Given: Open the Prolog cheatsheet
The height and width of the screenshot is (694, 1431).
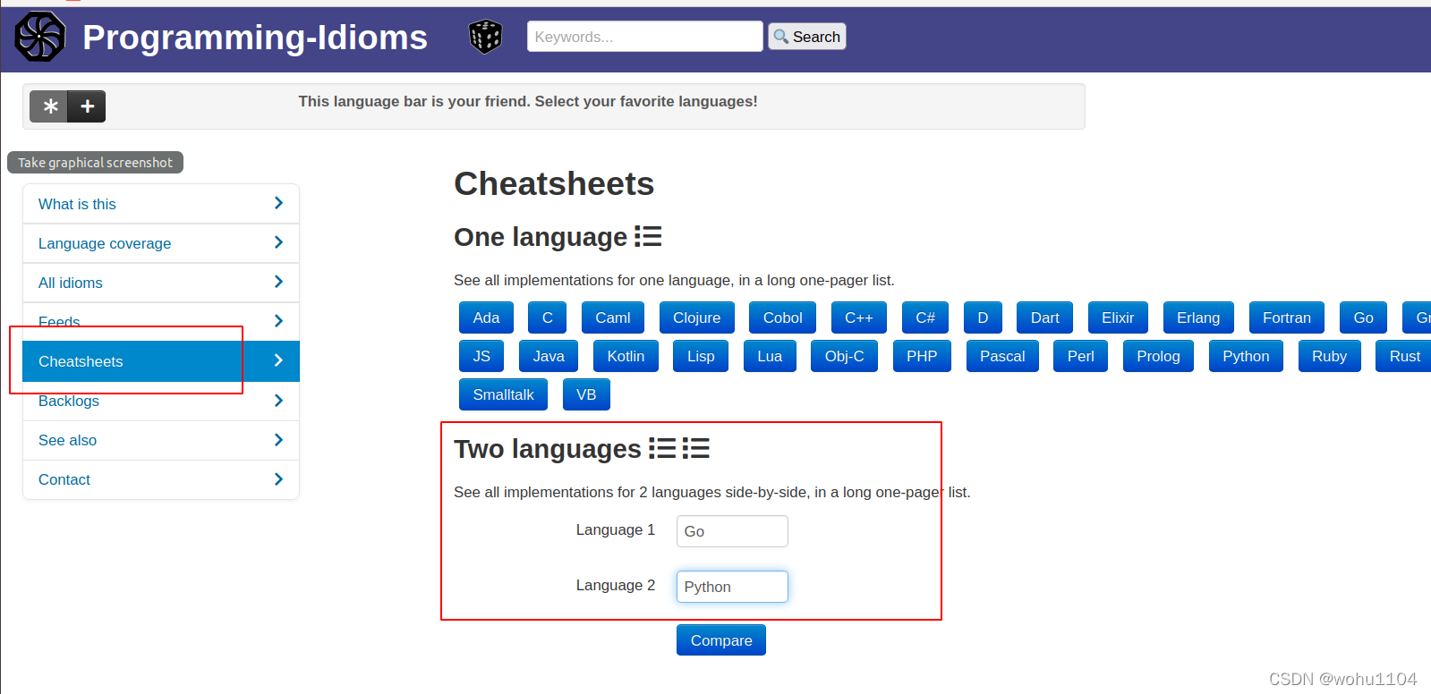Looking at the screenshot, I should coord(1159,356).
